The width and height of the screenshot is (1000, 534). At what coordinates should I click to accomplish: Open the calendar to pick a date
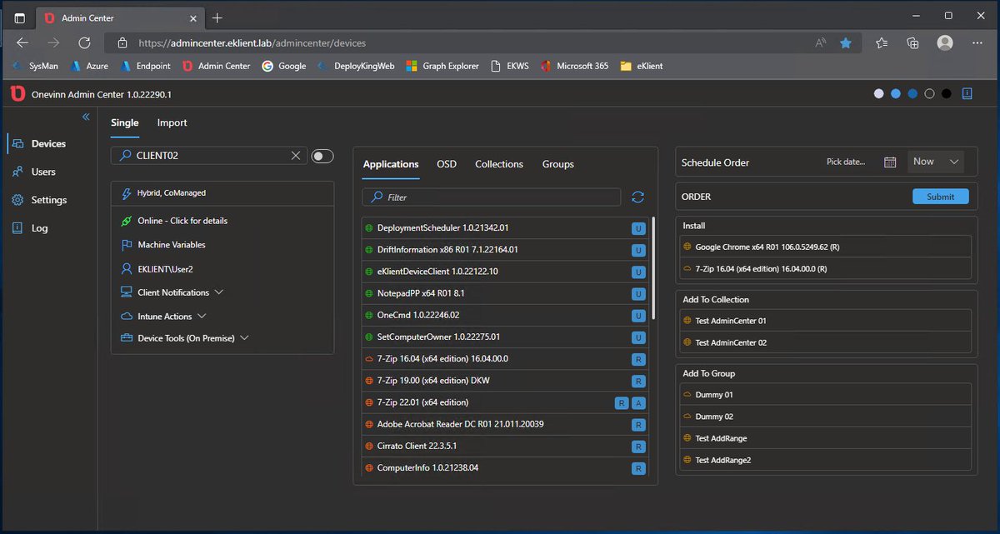(889, 162)
